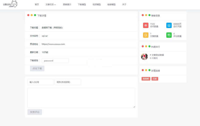Open the 图集展示 navigation item
200x126 pixels.
67,4
